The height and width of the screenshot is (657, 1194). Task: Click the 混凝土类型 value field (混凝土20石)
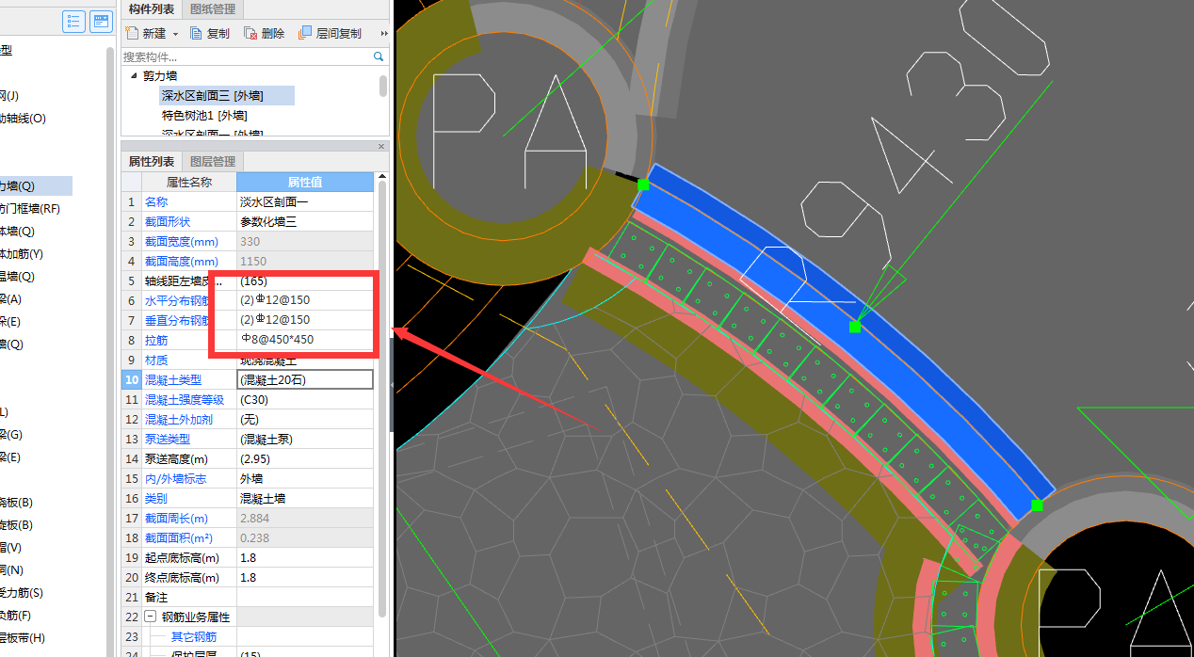coord(304,379)
